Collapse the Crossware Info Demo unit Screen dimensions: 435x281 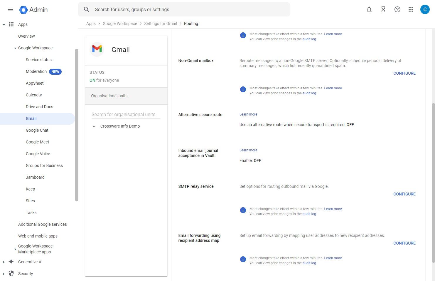click(x=94, y=126)
